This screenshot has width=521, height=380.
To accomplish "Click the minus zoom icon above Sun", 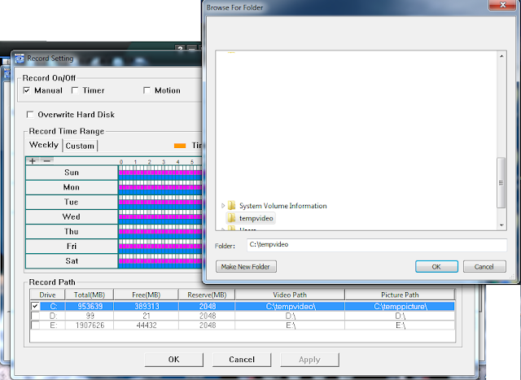I will [x=47, y=161].
